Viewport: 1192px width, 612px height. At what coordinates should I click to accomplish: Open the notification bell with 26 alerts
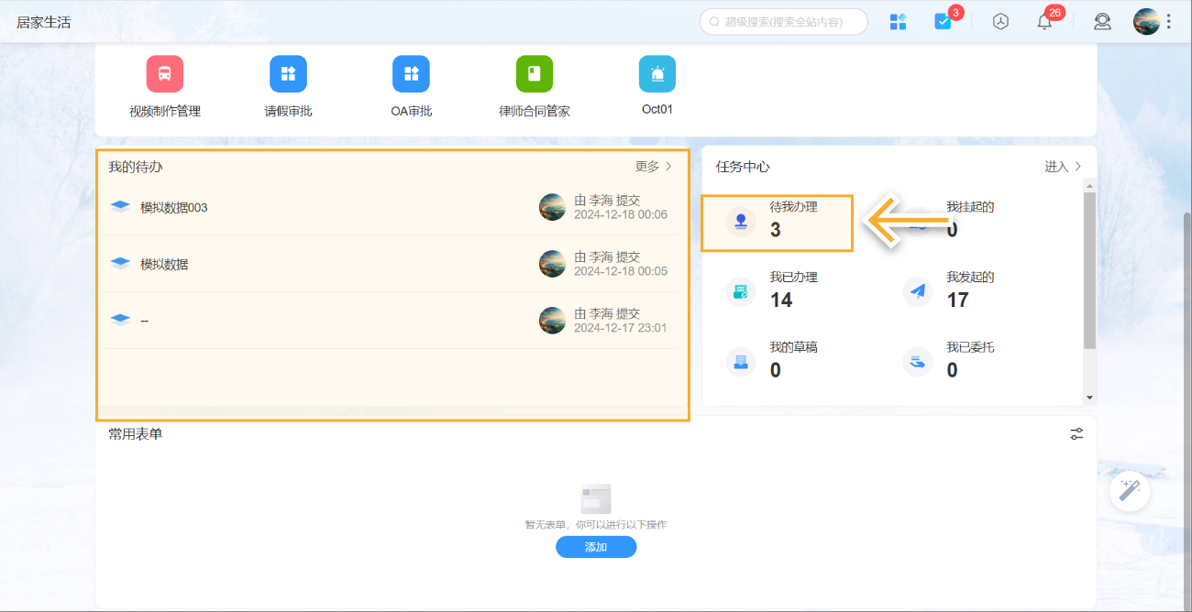1044,22
